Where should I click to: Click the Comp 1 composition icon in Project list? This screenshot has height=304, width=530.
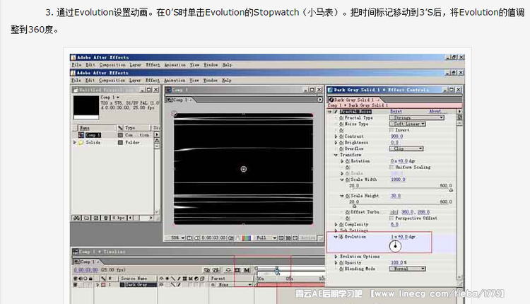click(81, 135)
